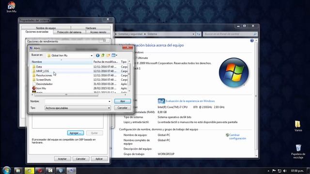Expand the Nombre field dropdown arrow
The width and height of the screenshot is (310, 174).
[x=109, y=101]
